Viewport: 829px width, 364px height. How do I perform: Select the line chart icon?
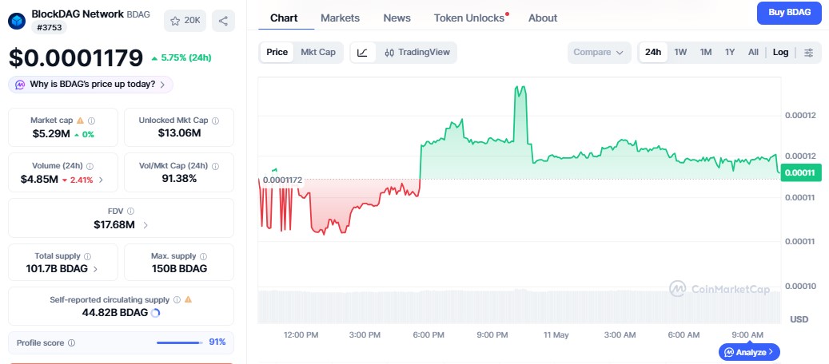(x=363, y=53)
